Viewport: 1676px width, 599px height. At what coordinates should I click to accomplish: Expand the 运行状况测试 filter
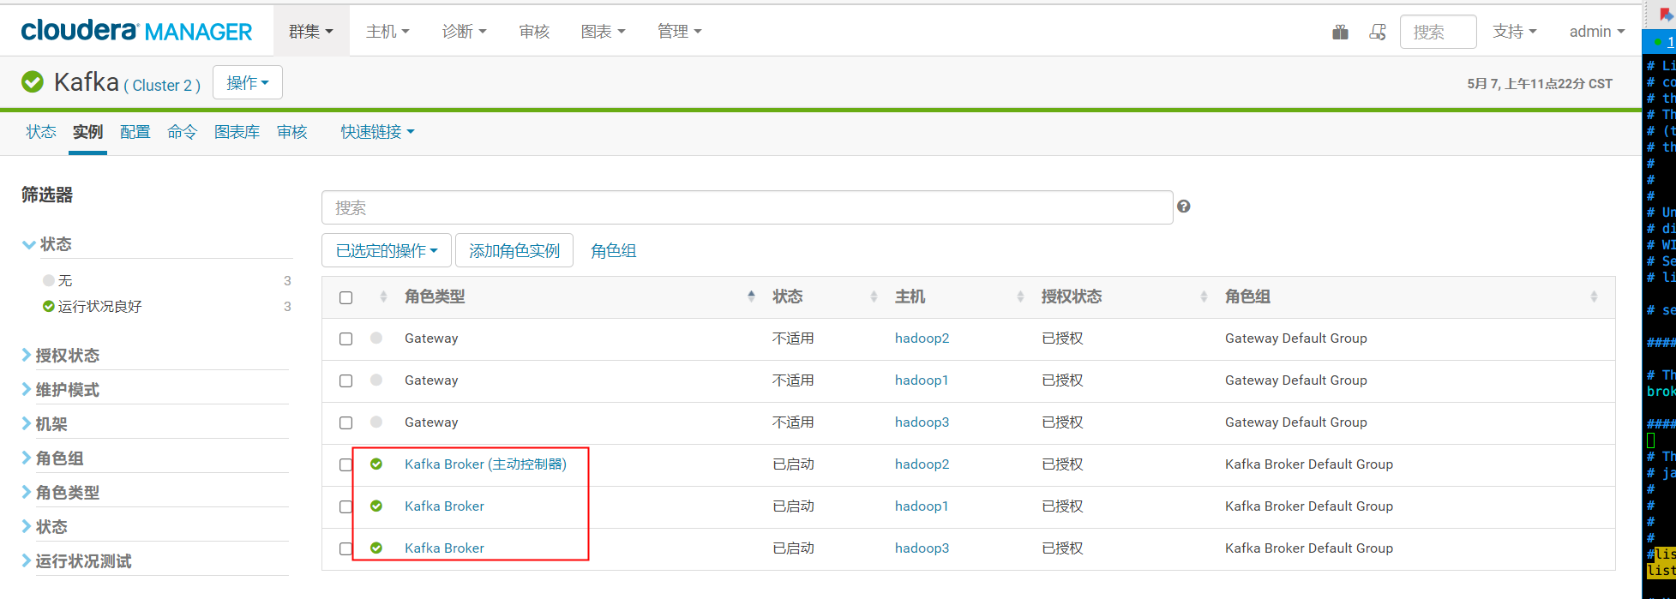pyautogui.click(x=77, y=560)
